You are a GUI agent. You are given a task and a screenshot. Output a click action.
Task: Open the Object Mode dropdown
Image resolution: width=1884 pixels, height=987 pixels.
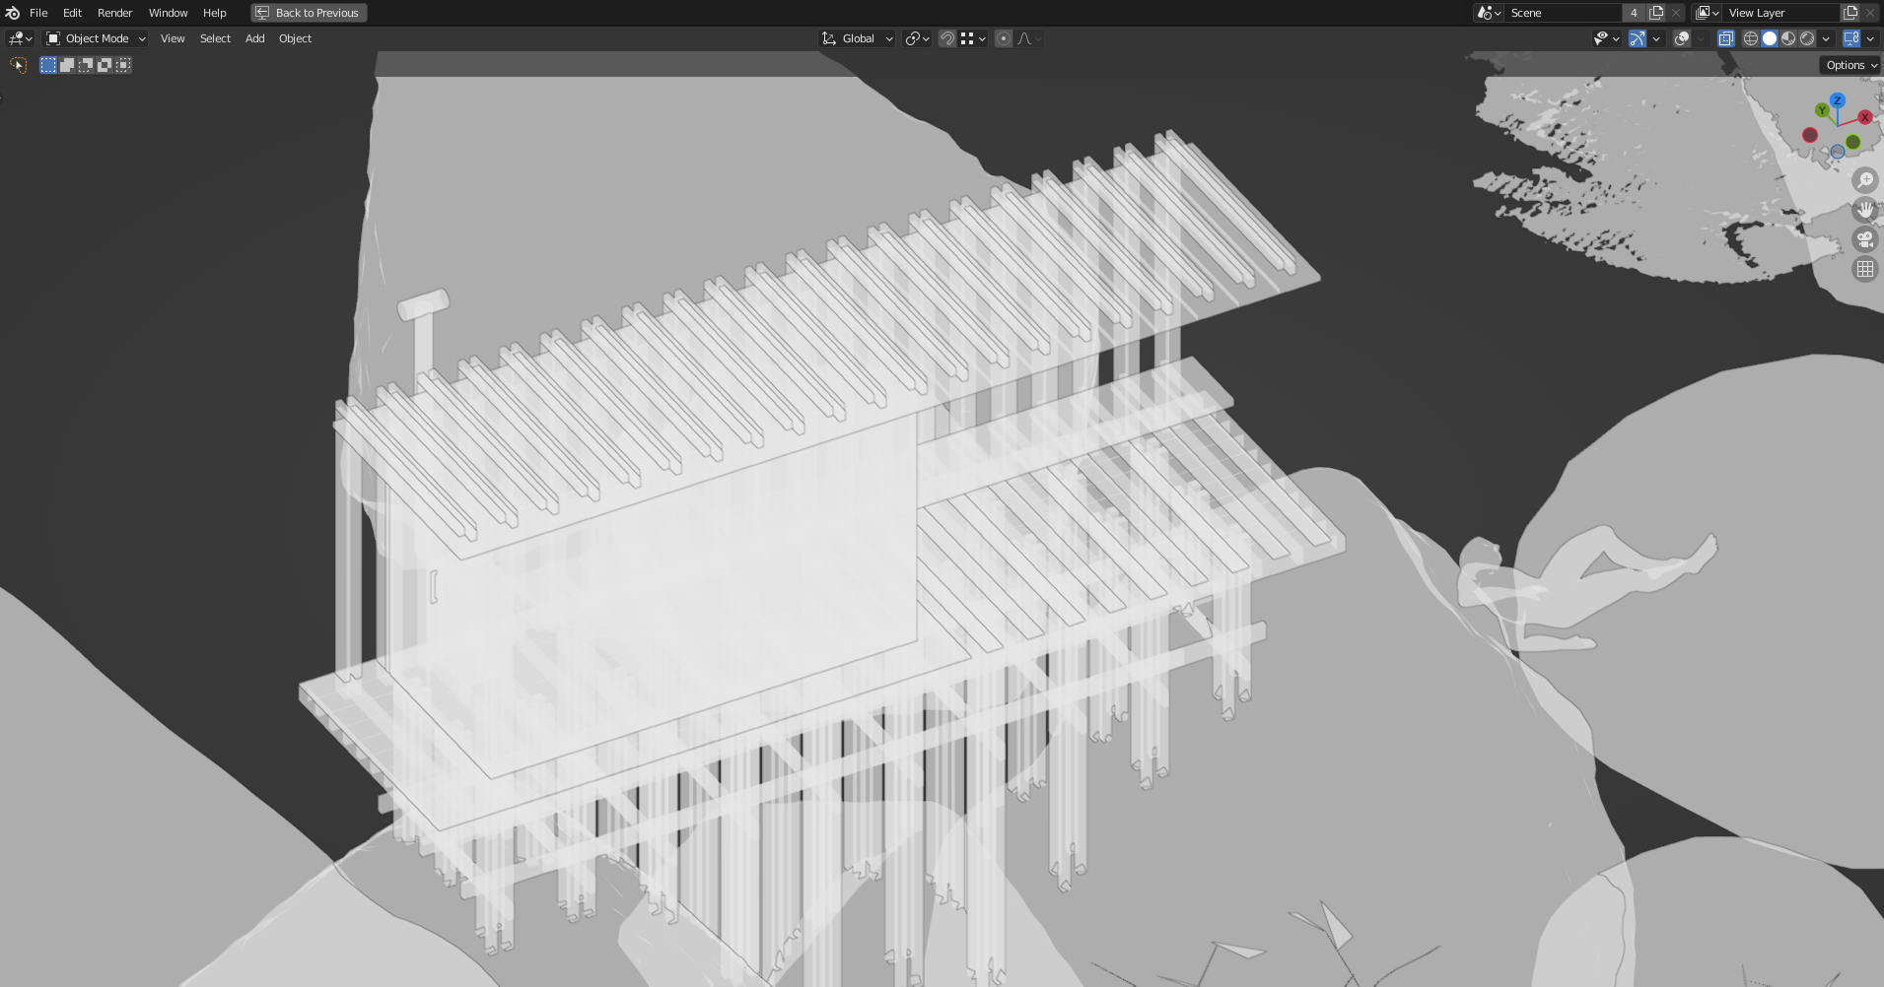(x=96, y=38)
